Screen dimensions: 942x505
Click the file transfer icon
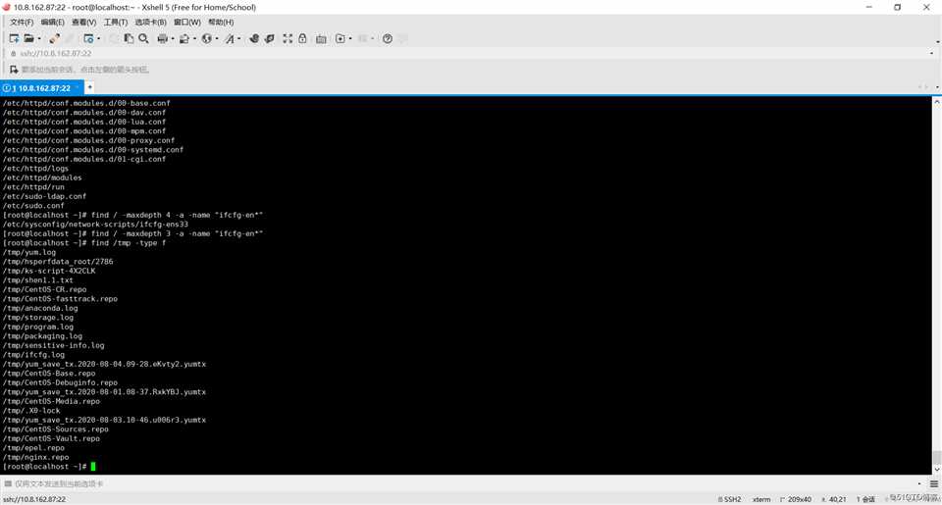(x=184, y=38)
